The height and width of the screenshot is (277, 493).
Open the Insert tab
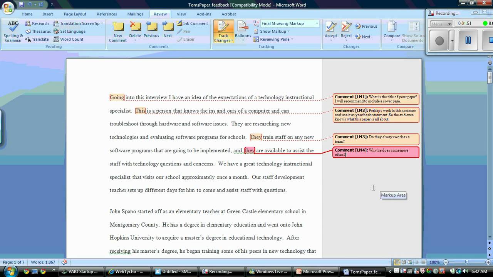click(x=48, y=14)
